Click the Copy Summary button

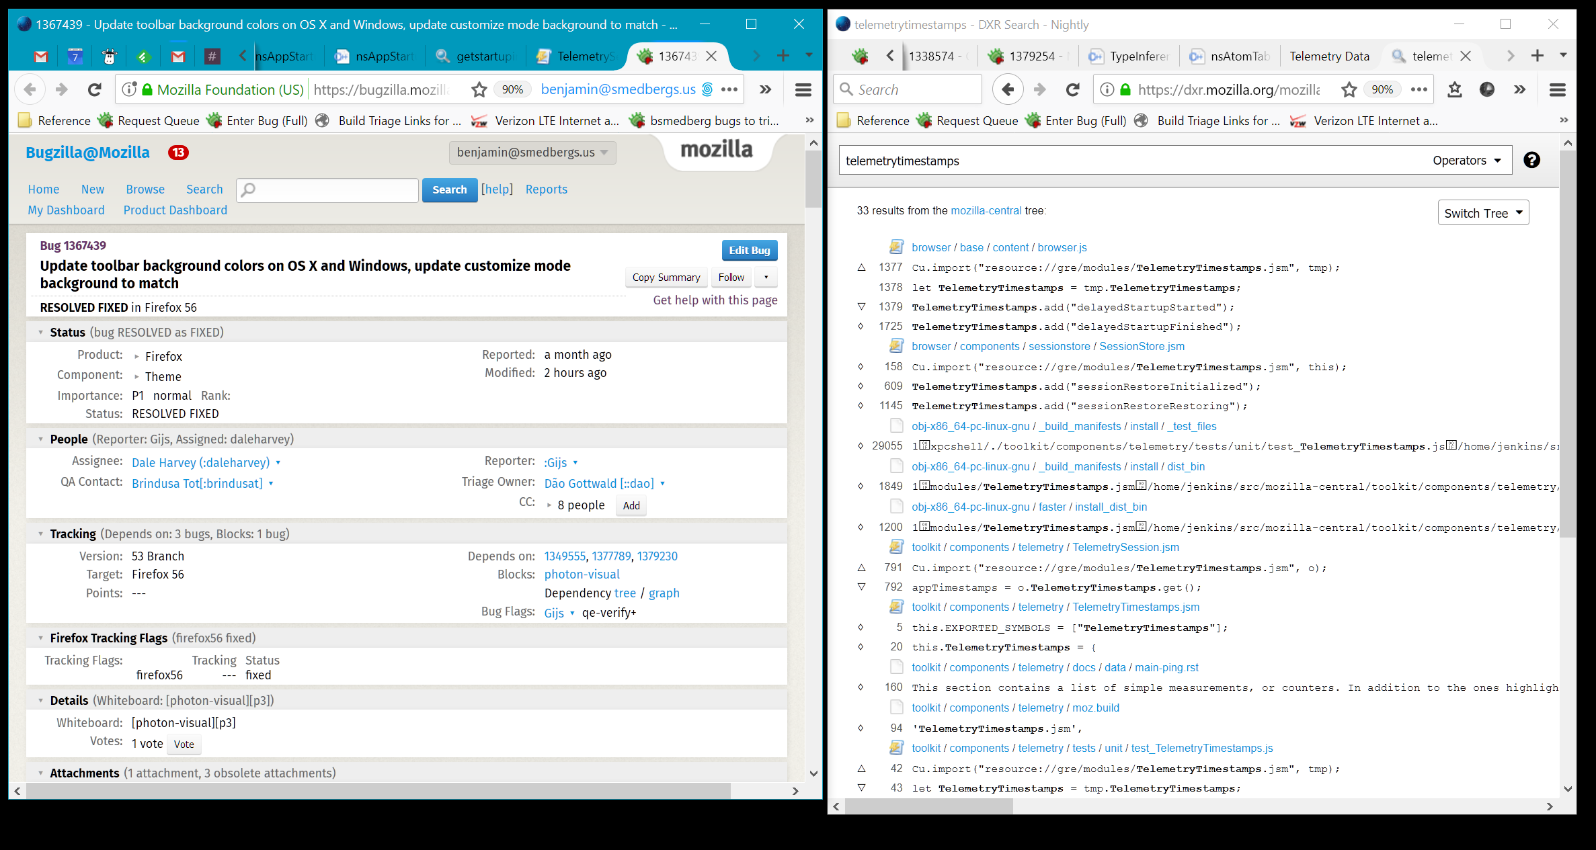click(666, 278)
